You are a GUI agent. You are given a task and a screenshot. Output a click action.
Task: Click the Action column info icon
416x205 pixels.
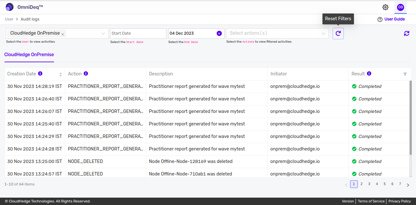[x=86, y=73]
